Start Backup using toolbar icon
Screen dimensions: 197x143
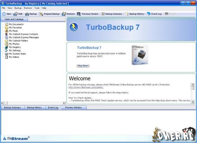[x=27, y=14]
